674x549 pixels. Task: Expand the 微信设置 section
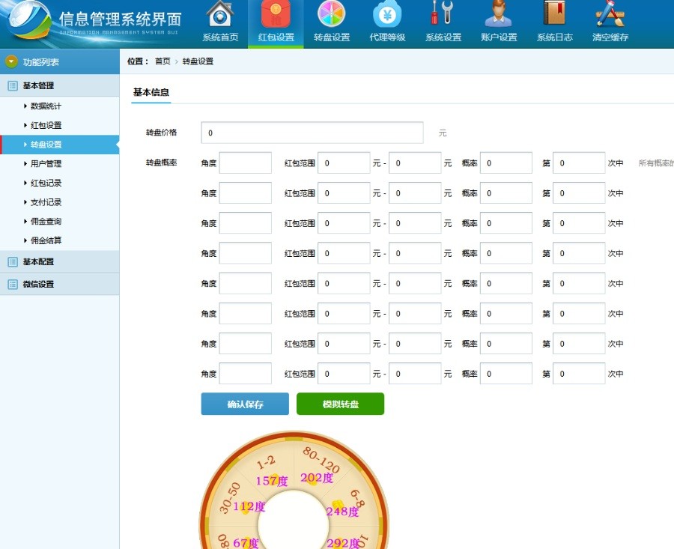(38, 285)
